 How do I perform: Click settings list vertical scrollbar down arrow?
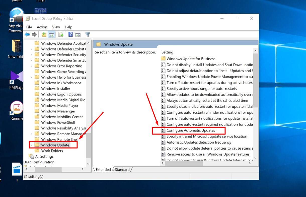tap(256, 158)
